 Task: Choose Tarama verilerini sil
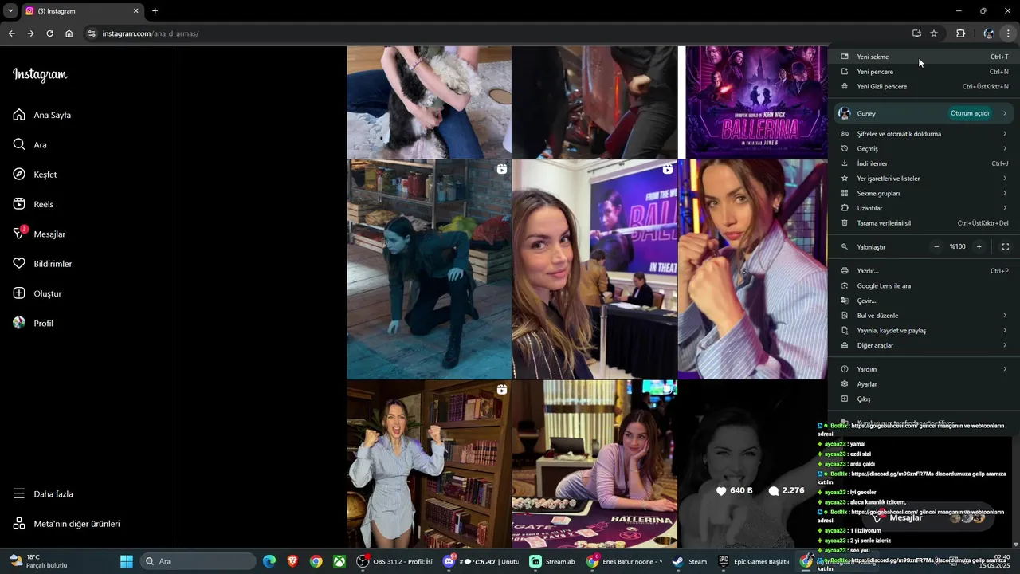[x=924, y=223]
